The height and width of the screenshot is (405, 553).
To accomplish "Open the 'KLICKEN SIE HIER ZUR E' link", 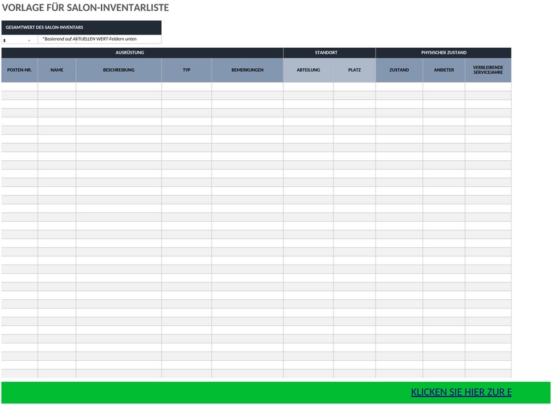I will coord(461,392).
